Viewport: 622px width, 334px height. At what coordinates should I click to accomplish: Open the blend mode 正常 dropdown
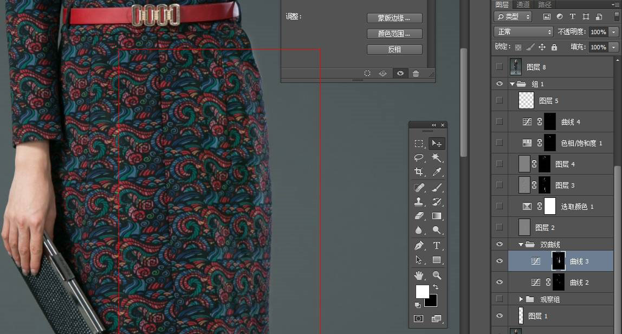[523, 32]
